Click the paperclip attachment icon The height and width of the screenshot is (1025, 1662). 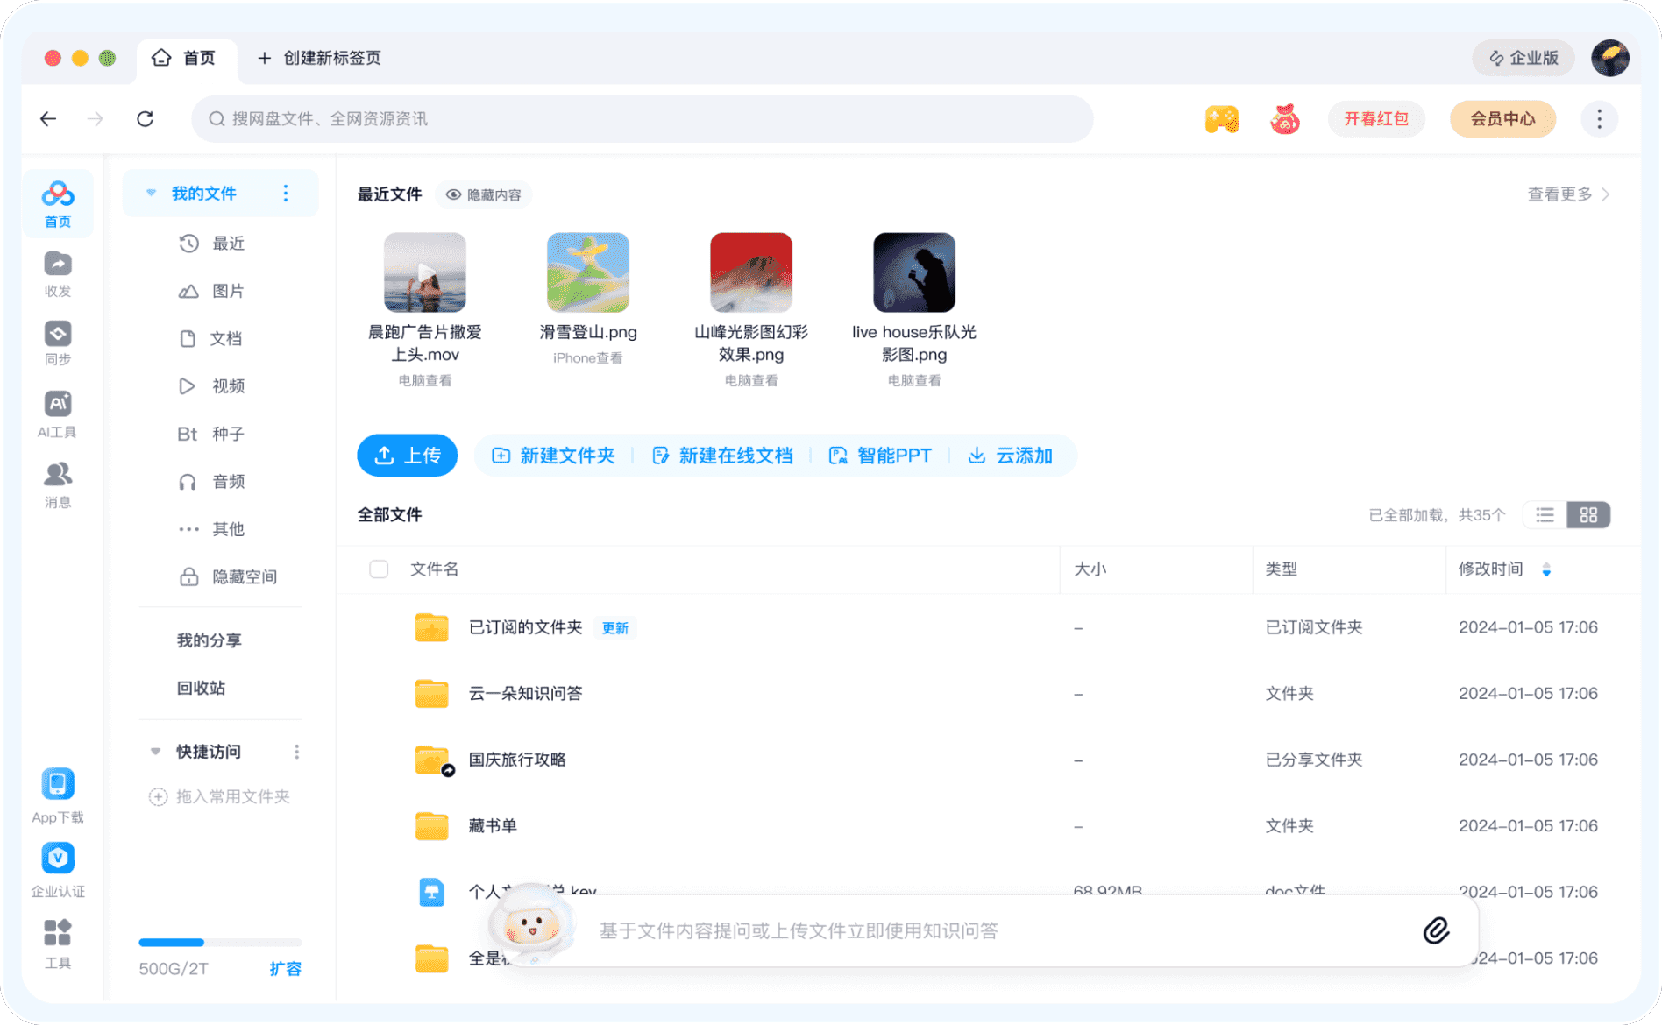coord(1436,930)
